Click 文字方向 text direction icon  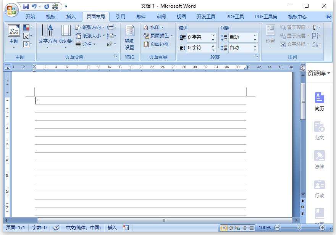(47, 35)
